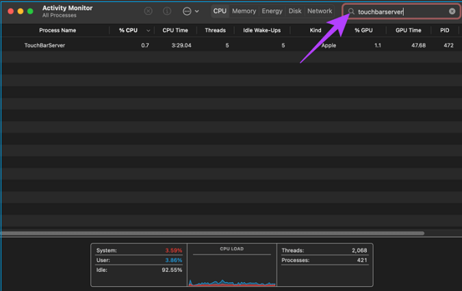Click in the touchbarserver search field
The image size is (462, 291).
400,12
